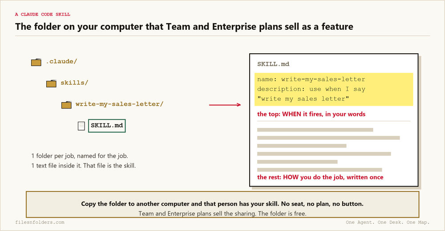Click the quoted "write my sales letter" line
Viewport: 445px width, 231px height.
pos(303,99)
